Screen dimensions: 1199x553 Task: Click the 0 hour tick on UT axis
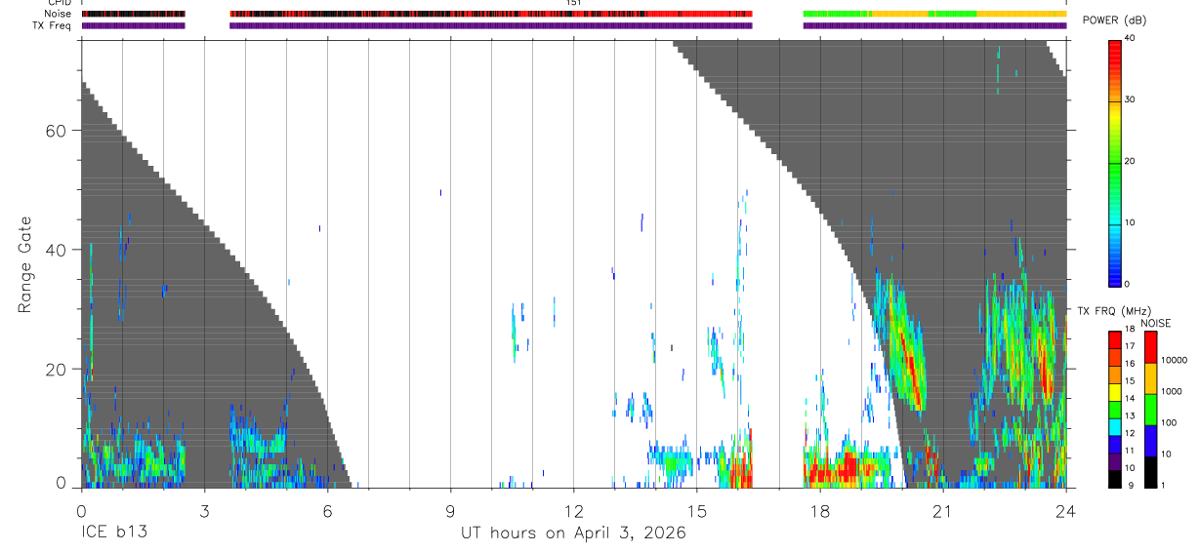[81, 509]
